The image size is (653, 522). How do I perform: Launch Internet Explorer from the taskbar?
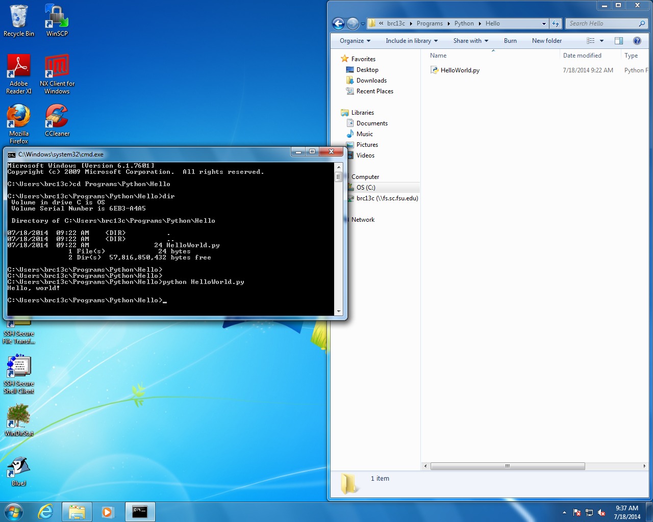[x=45, y=512]
